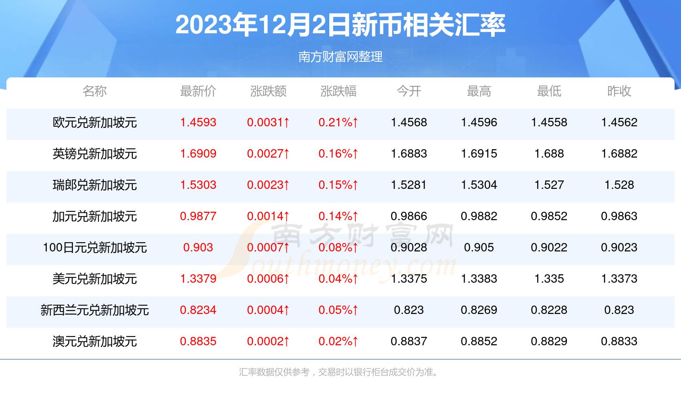Select the 名称 column header
This screenshot has width=681, height=401.
click(95, 91)
